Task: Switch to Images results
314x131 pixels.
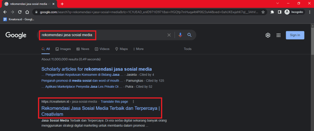Action: (x=63, y=49)
